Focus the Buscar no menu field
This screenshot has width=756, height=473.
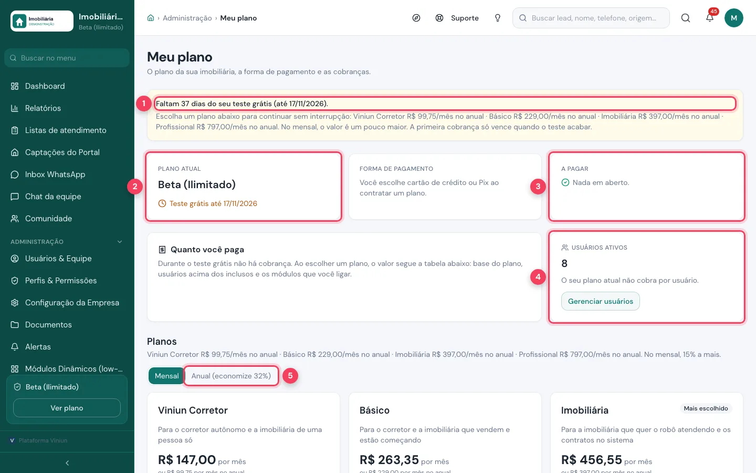pos(67,58)
